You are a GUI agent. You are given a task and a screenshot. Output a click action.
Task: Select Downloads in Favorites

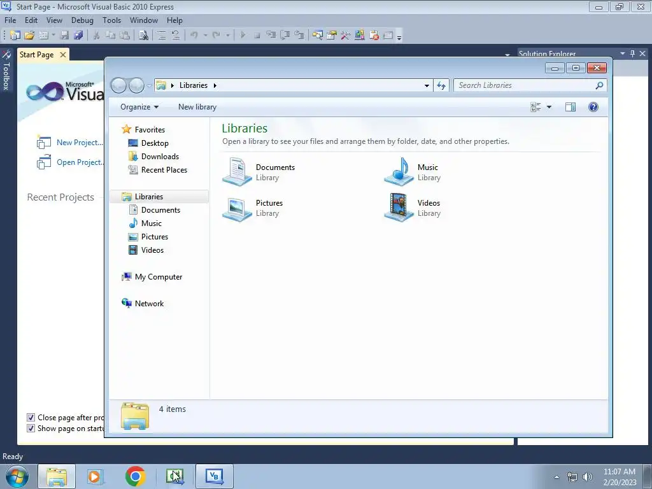[x=160, y=157]
